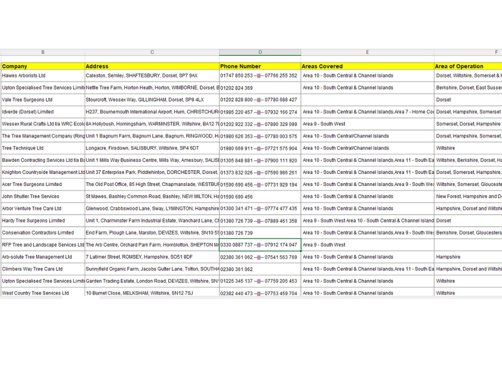Select 'John Shutler Tree Services' cell

[x=43, y=196]
